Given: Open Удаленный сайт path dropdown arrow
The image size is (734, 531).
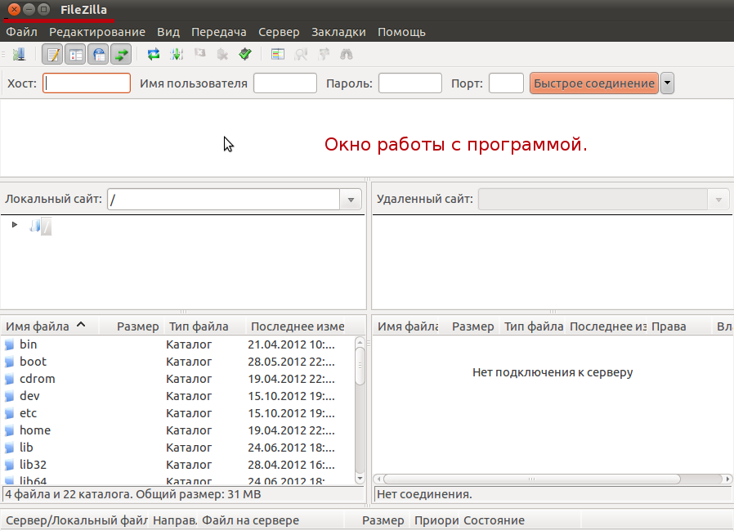Looking at the screenshot, I should [x=718, y=200].
